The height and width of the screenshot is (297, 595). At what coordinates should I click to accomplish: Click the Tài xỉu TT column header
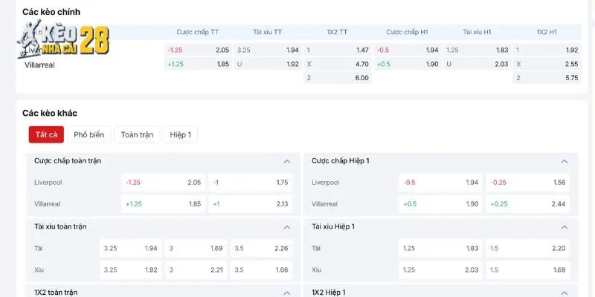point(268,32)
